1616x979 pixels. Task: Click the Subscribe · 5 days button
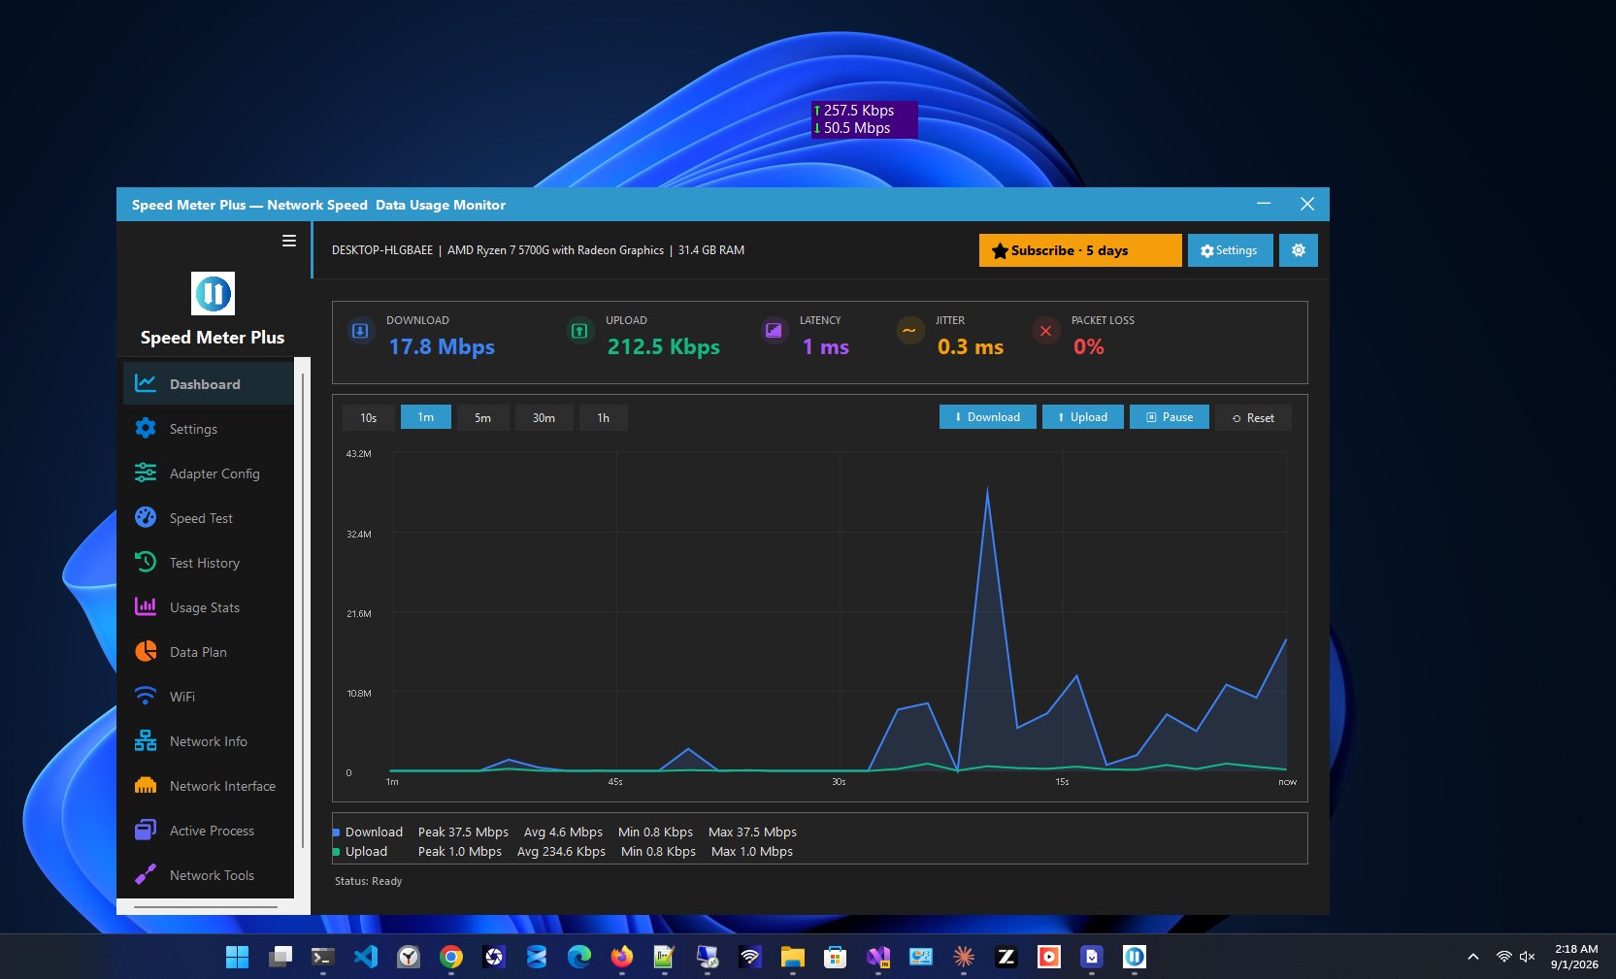(x=1080, y=250)
